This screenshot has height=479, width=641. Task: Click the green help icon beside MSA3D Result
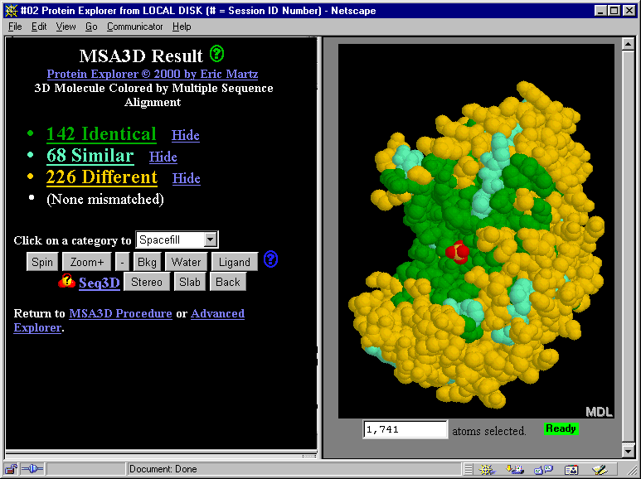click(x=216, y=55)
